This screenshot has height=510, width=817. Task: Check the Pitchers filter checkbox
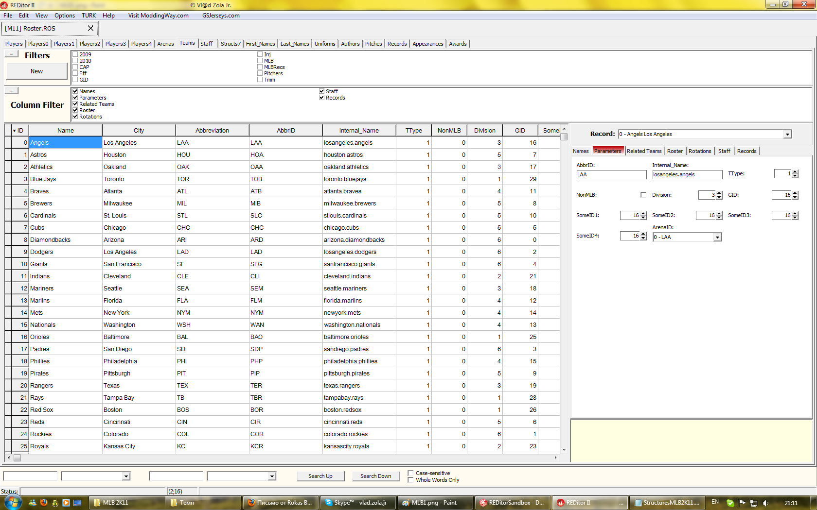click(x=260, y=73)
